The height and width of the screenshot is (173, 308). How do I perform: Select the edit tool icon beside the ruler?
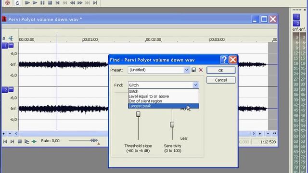(11, 38)
